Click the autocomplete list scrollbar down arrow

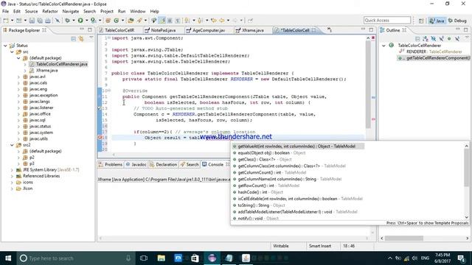tap(467, 217)
